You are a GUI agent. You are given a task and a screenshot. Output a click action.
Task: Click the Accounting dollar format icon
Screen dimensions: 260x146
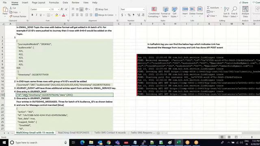point(122,15)
